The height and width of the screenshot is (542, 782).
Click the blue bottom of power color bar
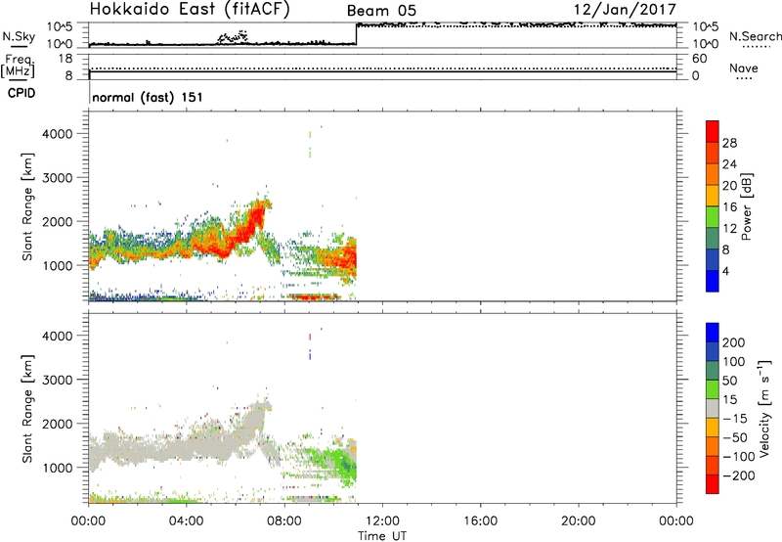tap(713, 281)
